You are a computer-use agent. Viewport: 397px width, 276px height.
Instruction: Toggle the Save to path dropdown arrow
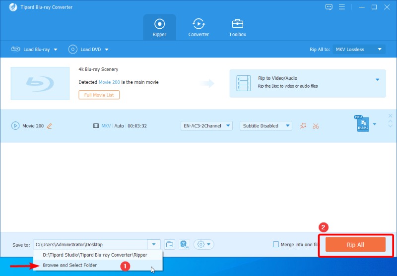[x=154, y=244]
